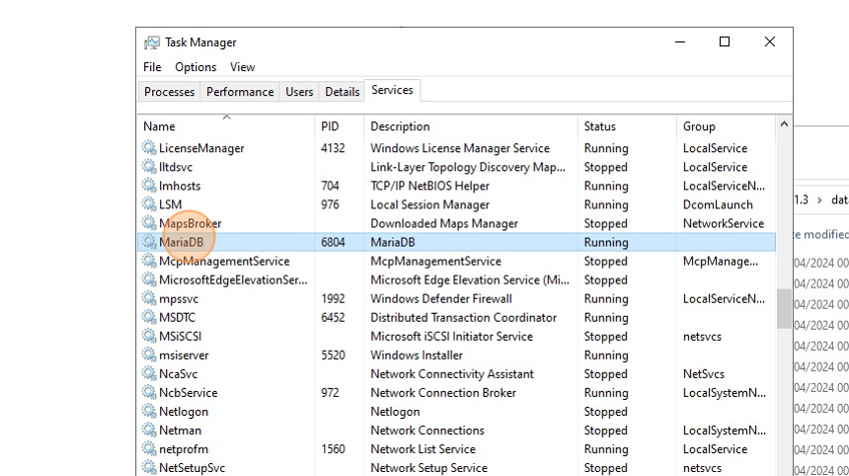Select the Netman service name
The width and height of the screenshot is (849, 476).
pos(180,431)
